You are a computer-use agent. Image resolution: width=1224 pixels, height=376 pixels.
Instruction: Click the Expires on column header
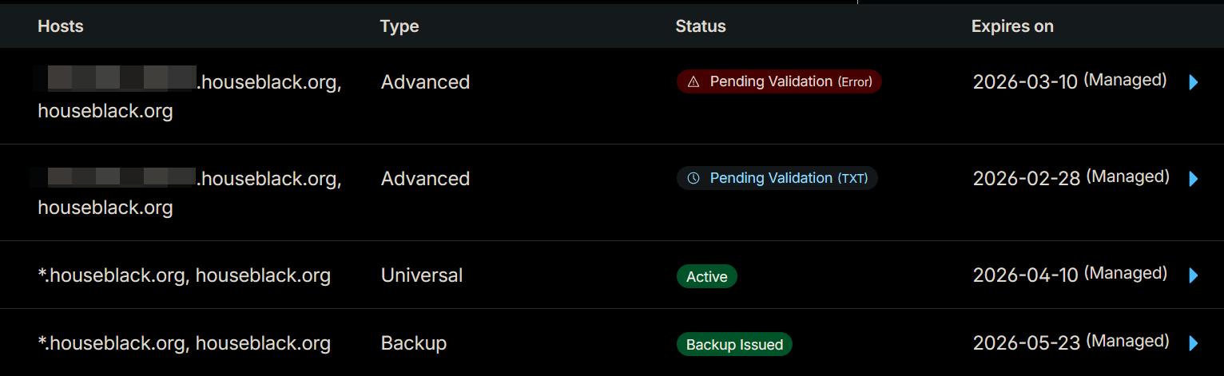pyautogui.click(x=1012, y=26)
